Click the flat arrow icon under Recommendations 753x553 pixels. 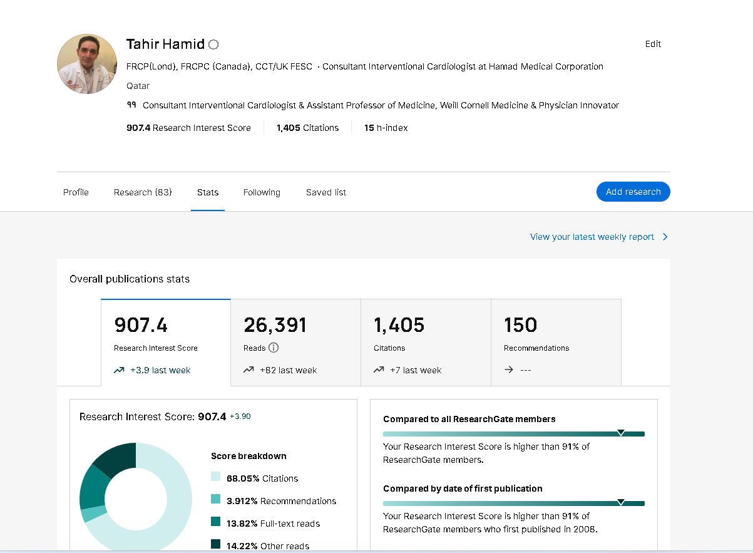point(509,370)
